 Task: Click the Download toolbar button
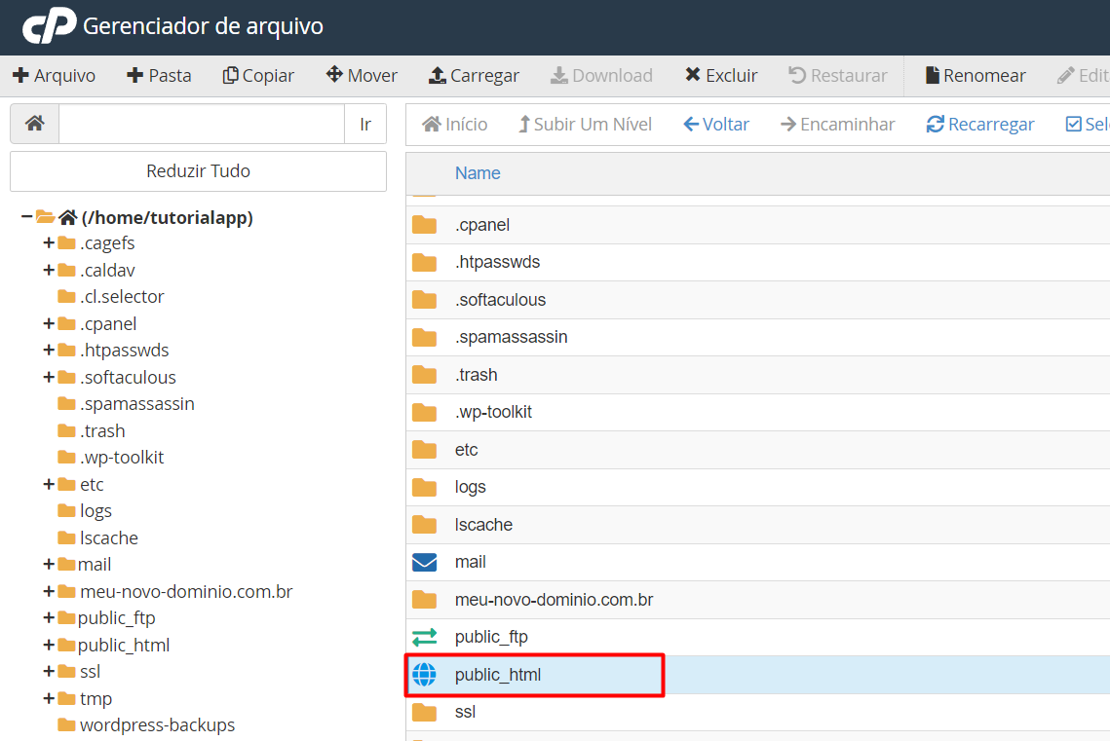point(601,76)
